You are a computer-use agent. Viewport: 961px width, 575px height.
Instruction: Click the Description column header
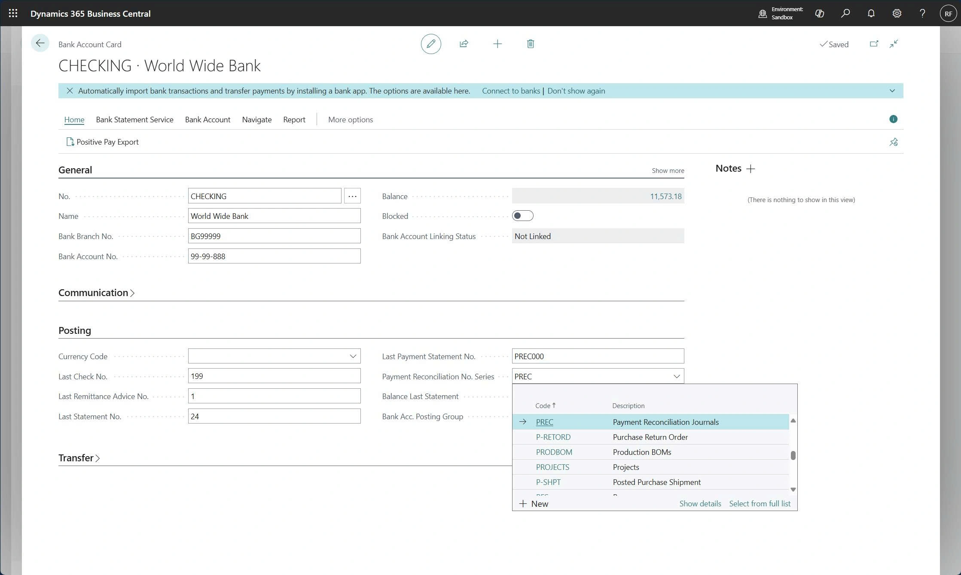click(628, 406)
